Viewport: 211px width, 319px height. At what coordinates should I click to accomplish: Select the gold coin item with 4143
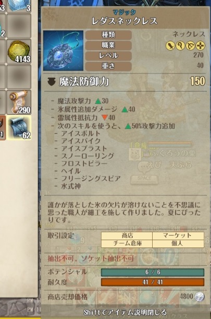[x=19, y=52]
